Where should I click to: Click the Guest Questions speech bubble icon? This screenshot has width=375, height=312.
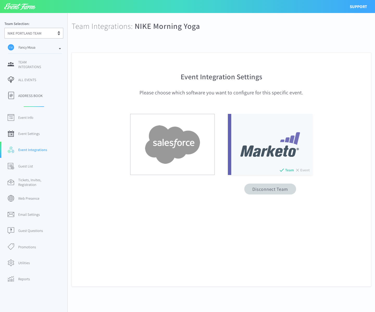(x=11, y=231)
